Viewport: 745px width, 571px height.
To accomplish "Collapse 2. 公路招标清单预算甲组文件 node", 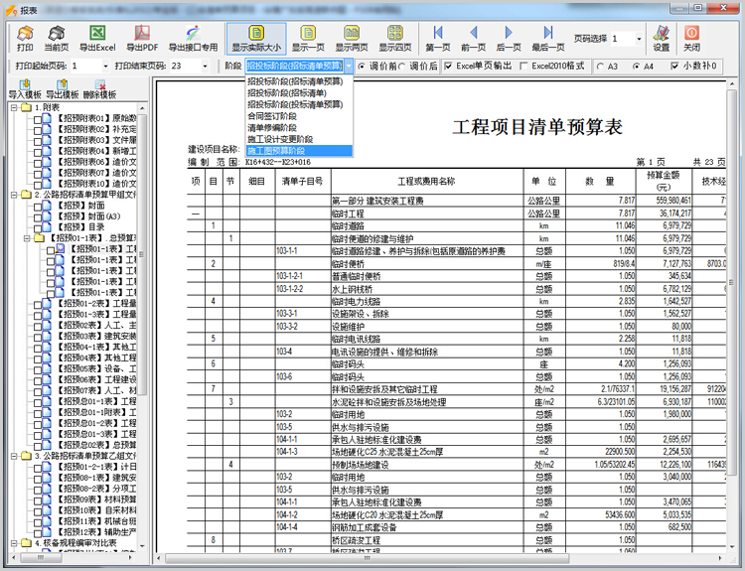I will [14, 195].
